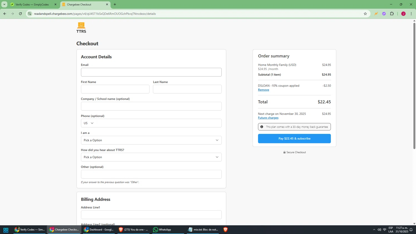Open site information icon in address bar
This screenshot has height=234, width=416.
click(30, 14)
